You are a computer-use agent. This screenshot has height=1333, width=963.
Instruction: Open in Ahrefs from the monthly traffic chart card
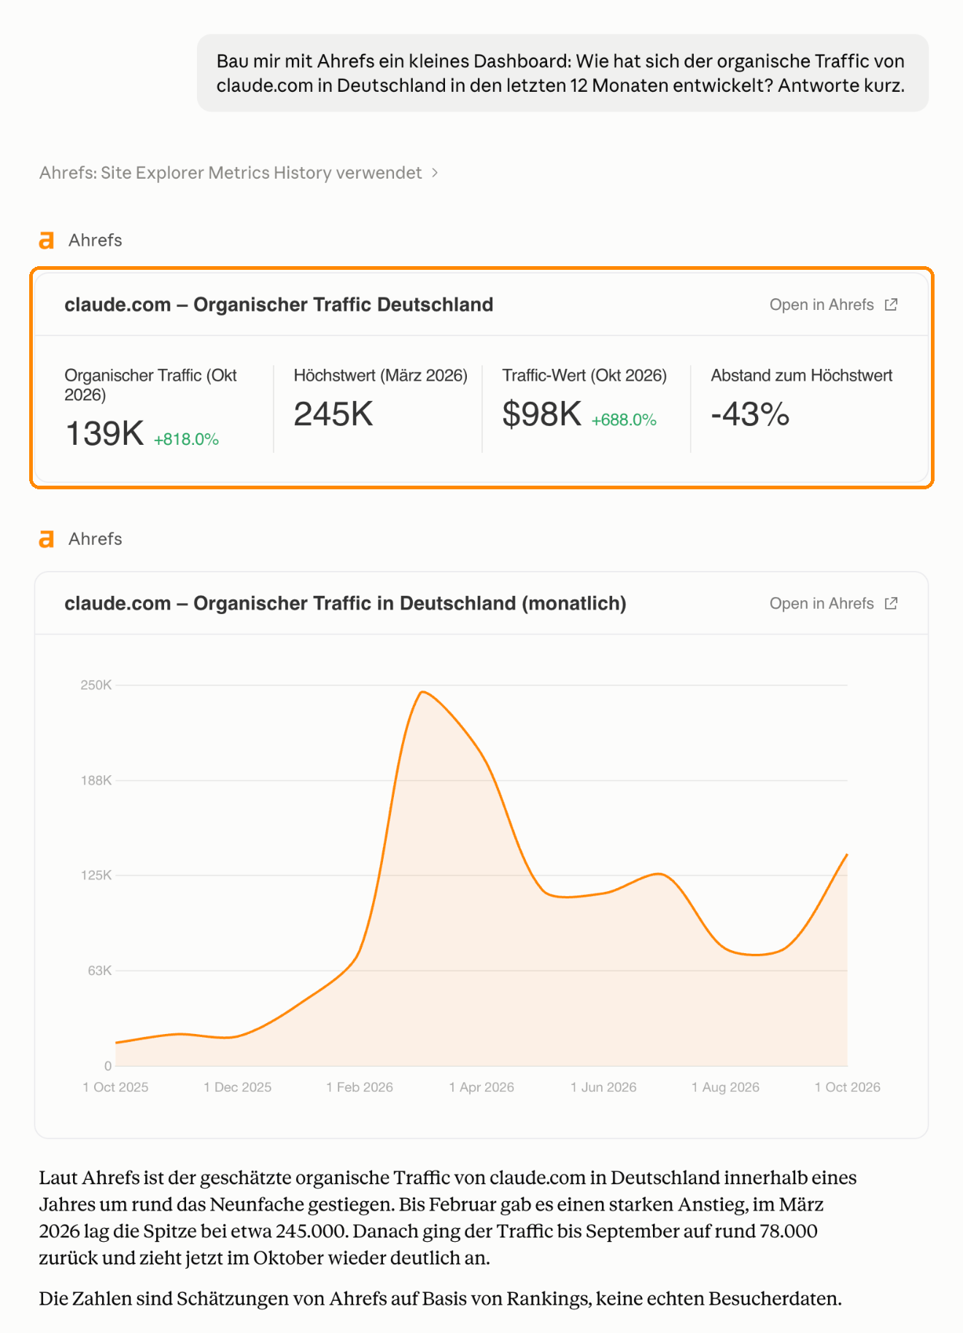coord(833,604)
